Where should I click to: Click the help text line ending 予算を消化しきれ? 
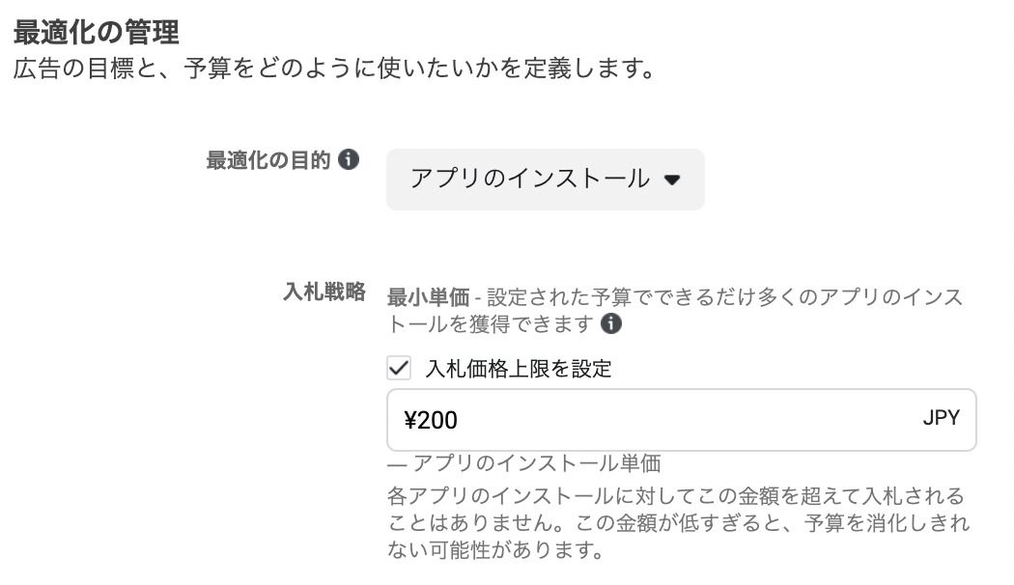pos(676,524)
